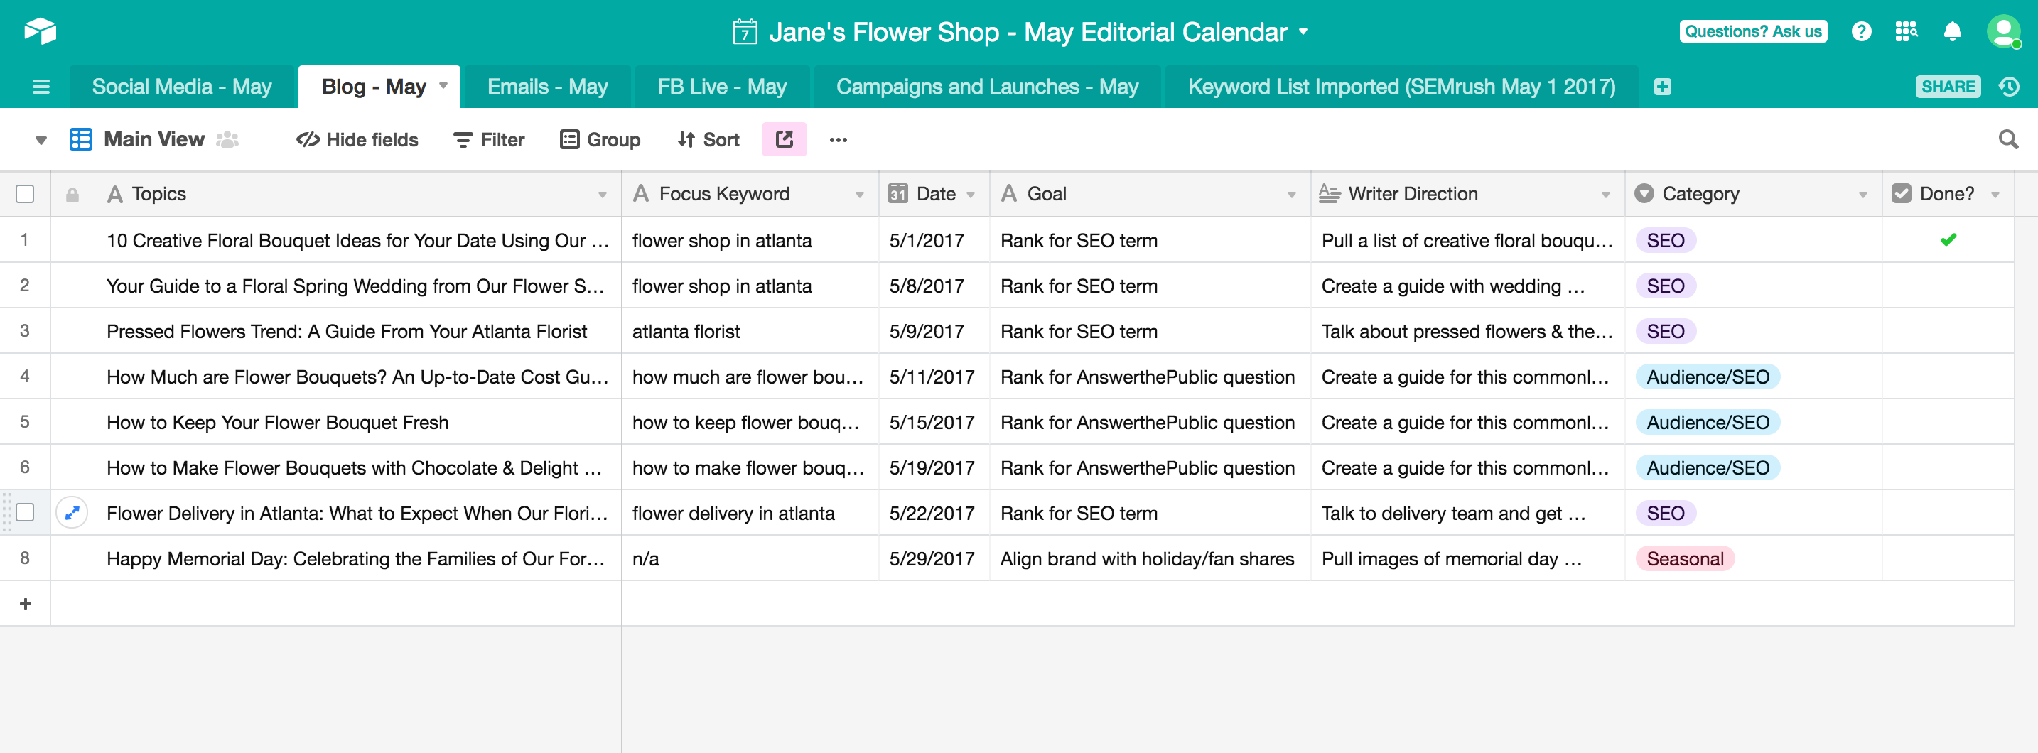
Task: Check the Done cell for Seasonal row 8
Action: pyautogui.click(x=1948, y=558)
